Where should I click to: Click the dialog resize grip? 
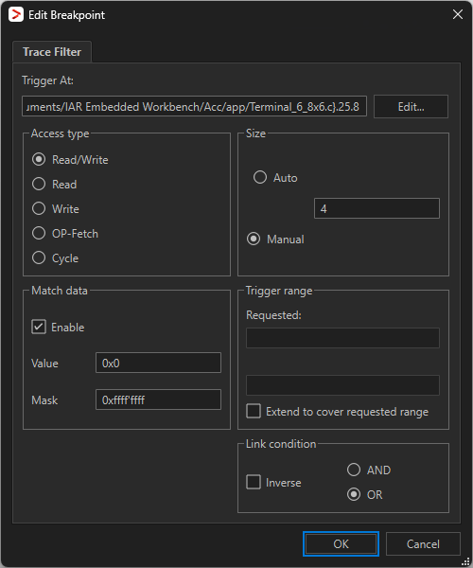(465, 561)
